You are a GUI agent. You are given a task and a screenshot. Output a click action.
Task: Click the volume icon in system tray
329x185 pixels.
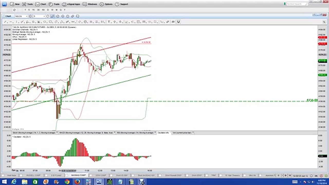[x=313, y=182]
